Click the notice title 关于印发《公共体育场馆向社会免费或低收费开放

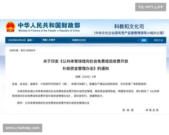tap(86, 61)
